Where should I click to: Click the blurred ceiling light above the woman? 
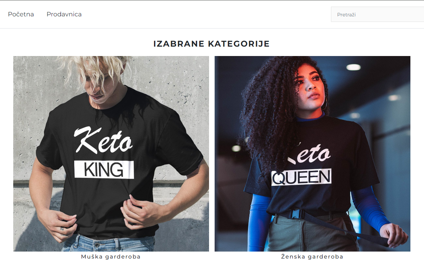[x=354, y=67]
